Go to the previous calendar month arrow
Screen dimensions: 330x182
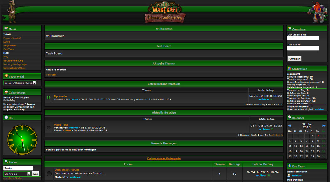pyautogui.click(x=289, y=126)
